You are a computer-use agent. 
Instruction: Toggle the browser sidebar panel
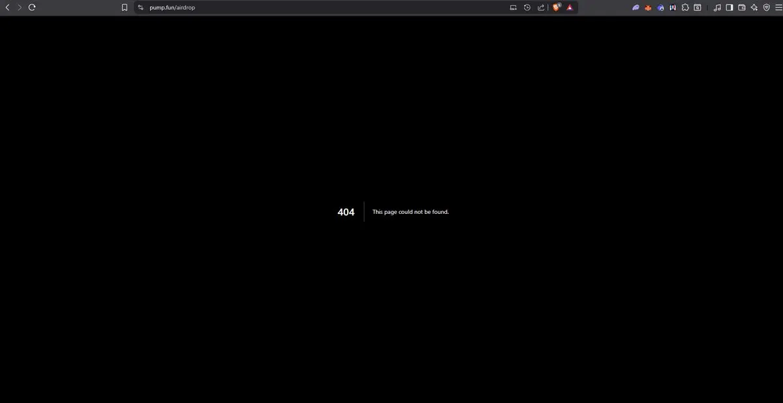[729, 7]
